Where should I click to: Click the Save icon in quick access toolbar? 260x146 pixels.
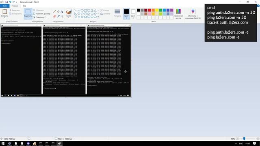pos(6,2)
